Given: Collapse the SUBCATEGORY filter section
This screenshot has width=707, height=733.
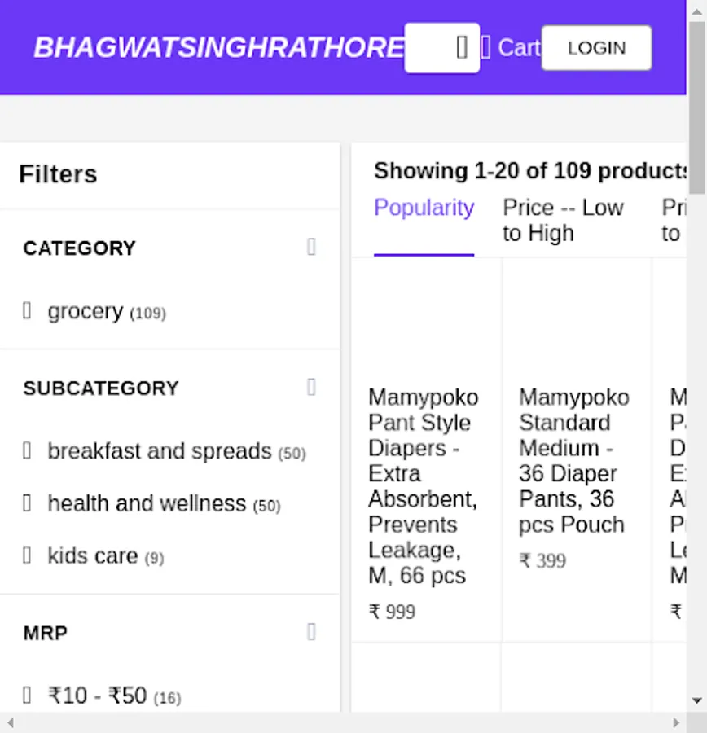Looking at the screenshot, I should click(311, 387).
